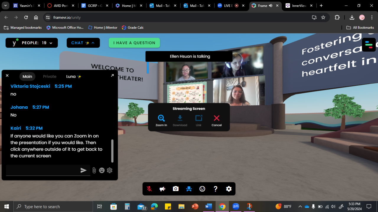The width and height of the screenshot is (378, 212).
Task: Open the Windows notification center
Action: 369,206
